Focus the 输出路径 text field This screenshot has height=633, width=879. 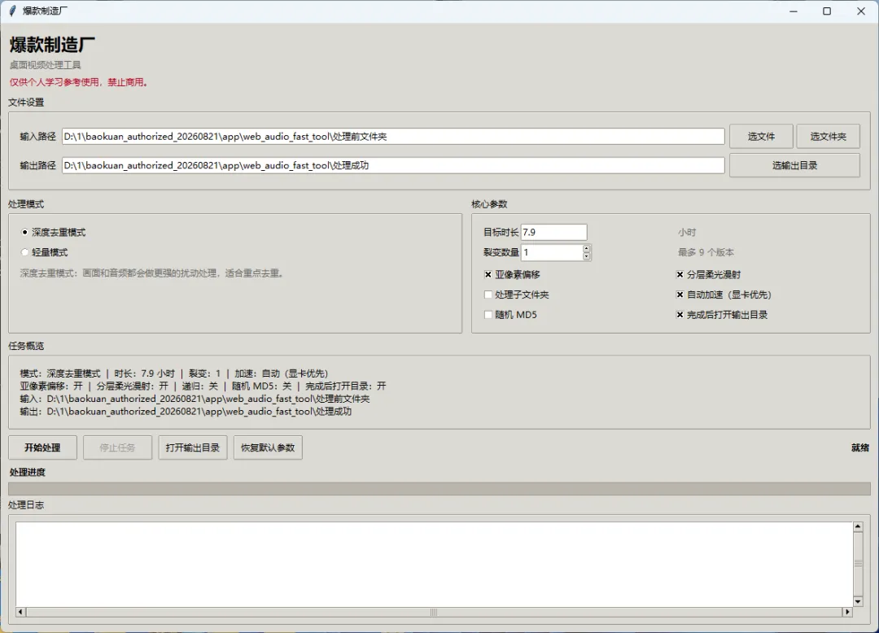[x=393, y=165]
